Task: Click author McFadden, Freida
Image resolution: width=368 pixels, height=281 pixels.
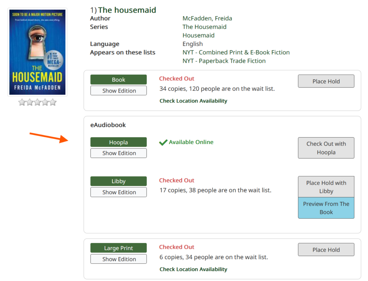Action: pos(207,18)
